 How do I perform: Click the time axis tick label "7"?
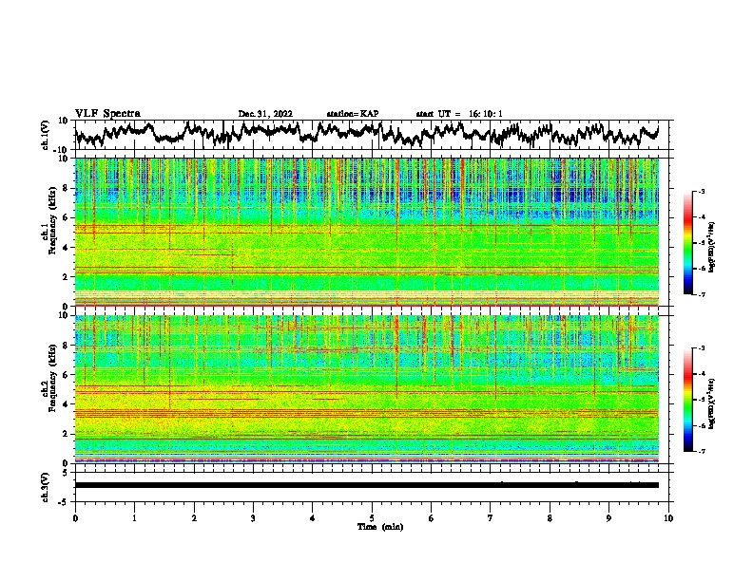tap(491, 518)
